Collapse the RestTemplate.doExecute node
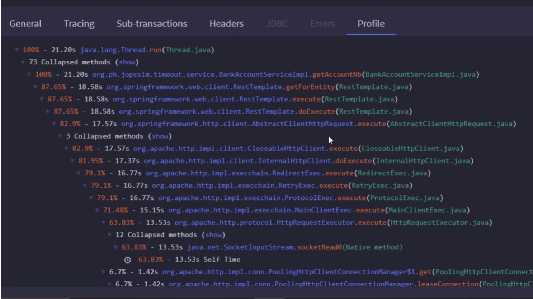Image resolution: width=533 pixels, height=299 pixels. pos(48,111)
